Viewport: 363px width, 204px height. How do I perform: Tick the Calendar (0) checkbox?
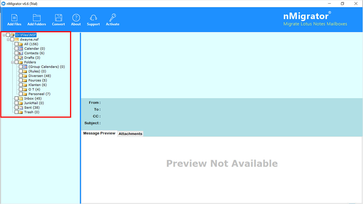[x=16, y=48]
